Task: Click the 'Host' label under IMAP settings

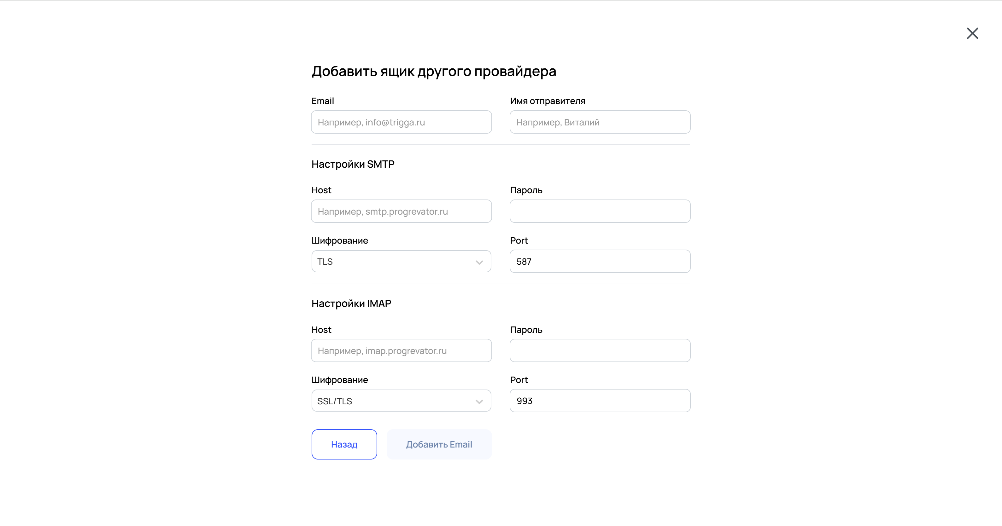Action: 321,330
